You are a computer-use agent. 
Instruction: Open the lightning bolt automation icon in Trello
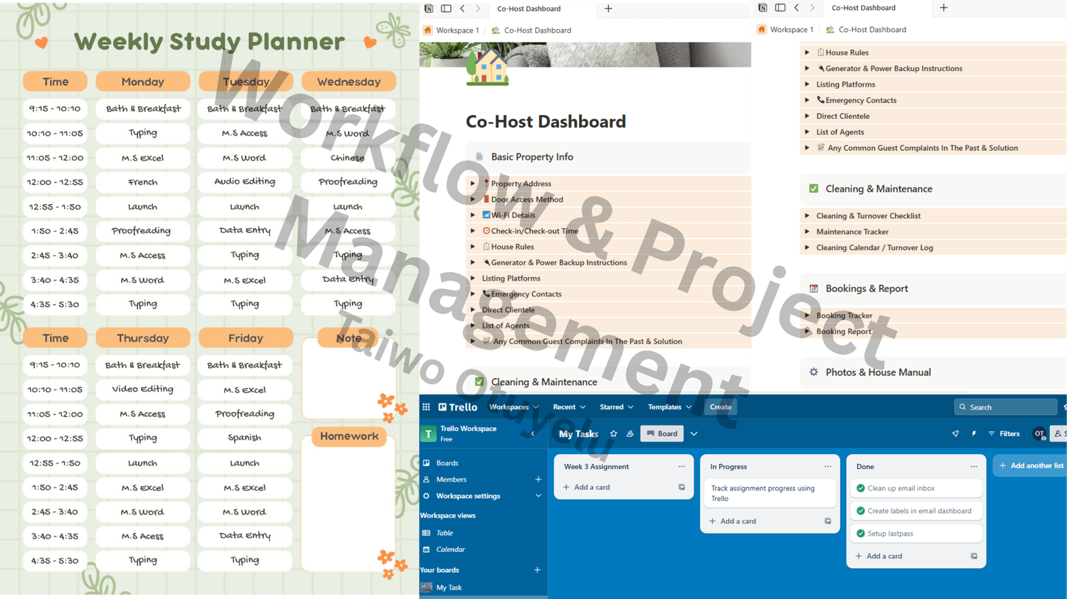[x=974, y=433]
